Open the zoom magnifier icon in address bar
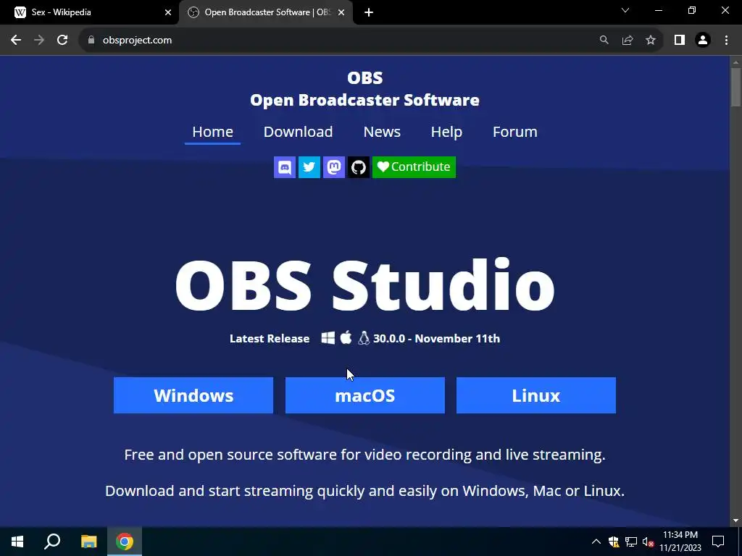This screenshot has height=556, width=742. pyautogui.click(x=604, y=41)
